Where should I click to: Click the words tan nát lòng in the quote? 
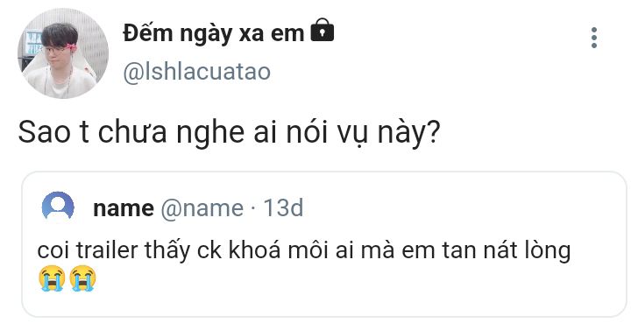point(507,250)
